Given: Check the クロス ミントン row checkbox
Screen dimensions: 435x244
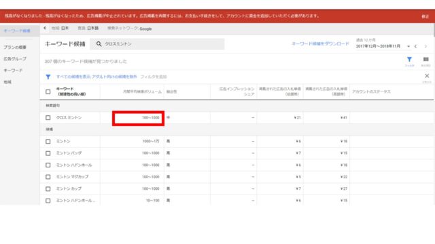Looking at the screenshot, I should click(x=48, y=117).
